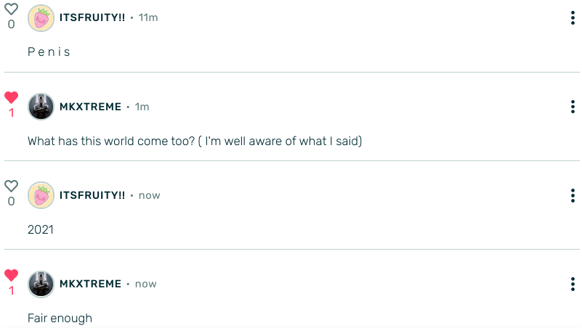
Task: Click strawberry avatar beside the "2021" comment
Action: click(41, 195)
